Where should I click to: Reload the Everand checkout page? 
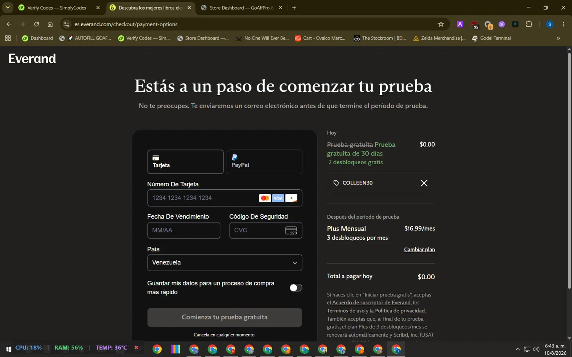36,24
